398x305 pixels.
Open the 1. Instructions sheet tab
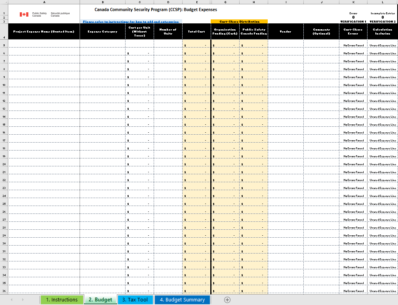(x=62, y=300)
